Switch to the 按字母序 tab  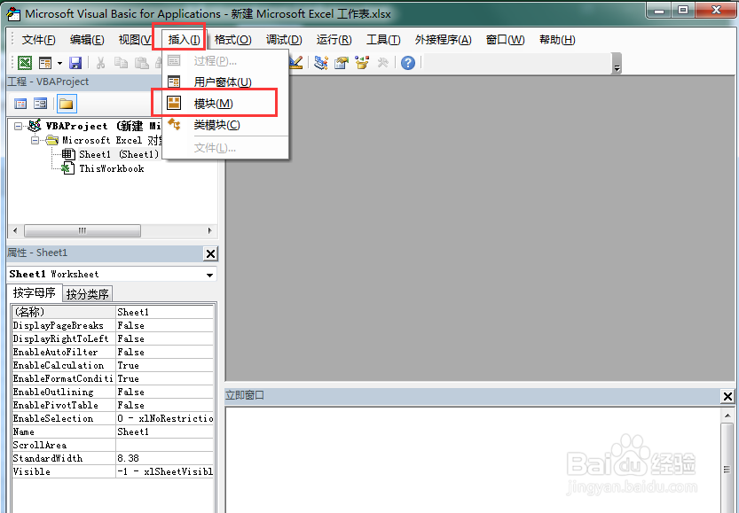click(35, 293)
